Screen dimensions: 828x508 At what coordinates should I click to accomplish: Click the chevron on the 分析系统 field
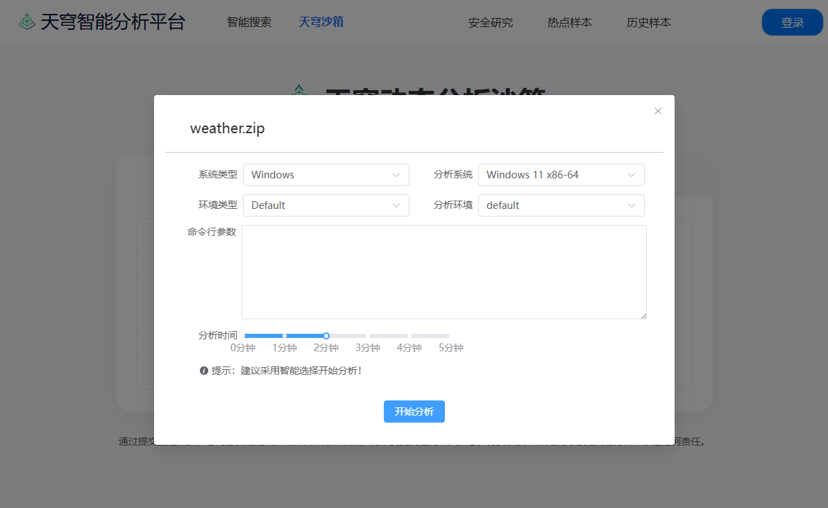(631, 175)
